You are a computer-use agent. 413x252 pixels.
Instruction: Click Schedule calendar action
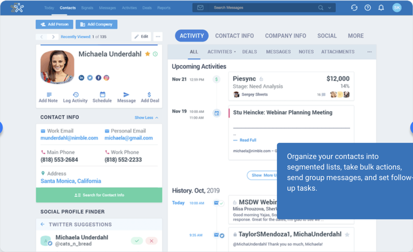coord(102,97)
